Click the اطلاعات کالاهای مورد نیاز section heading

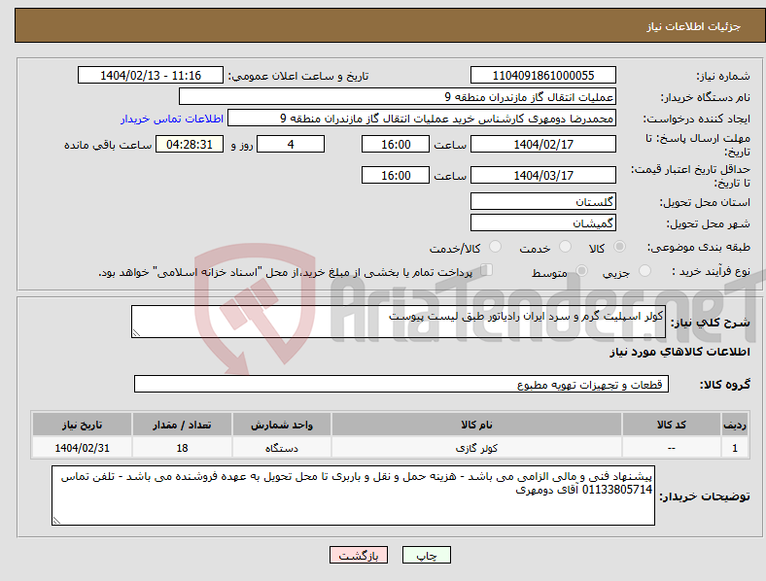tap(679, 352)
